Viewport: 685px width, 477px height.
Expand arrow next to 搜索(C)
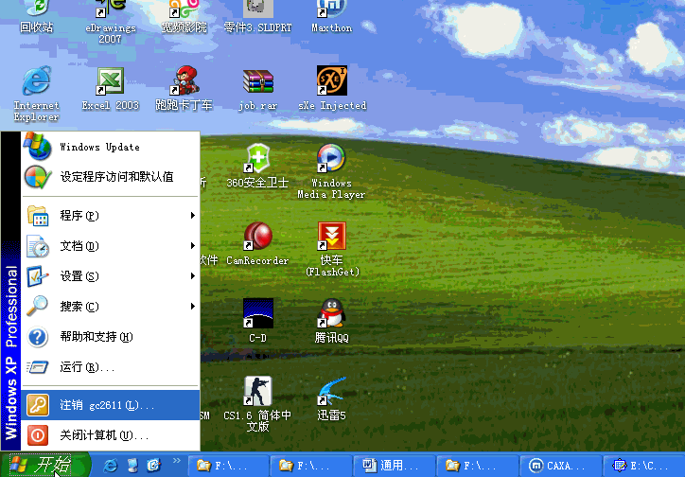click(x=193, y=307)
